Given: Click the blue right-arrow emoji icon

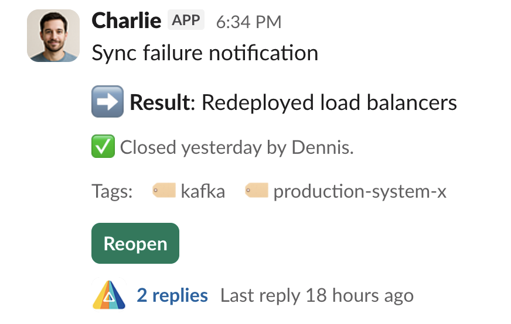Looking at the screenshot, I should coord(107,102).
